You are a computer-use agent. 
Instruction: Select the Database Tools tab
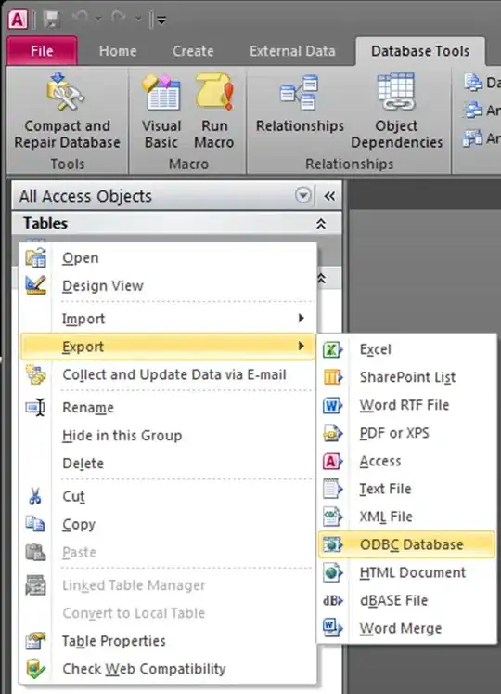pos(420,51)
